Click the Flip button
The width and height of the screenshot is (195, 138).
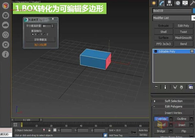pos(184,131)
